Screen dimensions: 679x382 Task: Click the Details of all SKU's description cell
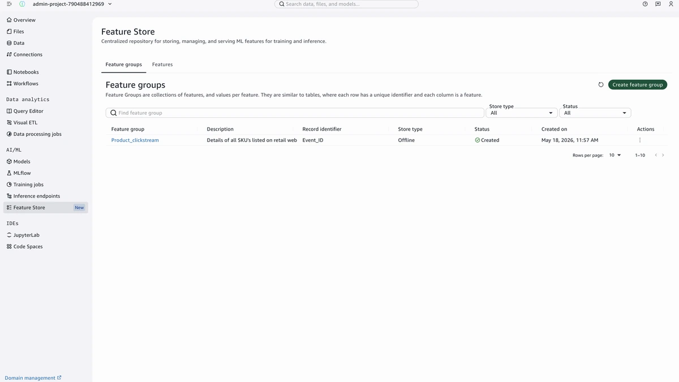(252, 140)
